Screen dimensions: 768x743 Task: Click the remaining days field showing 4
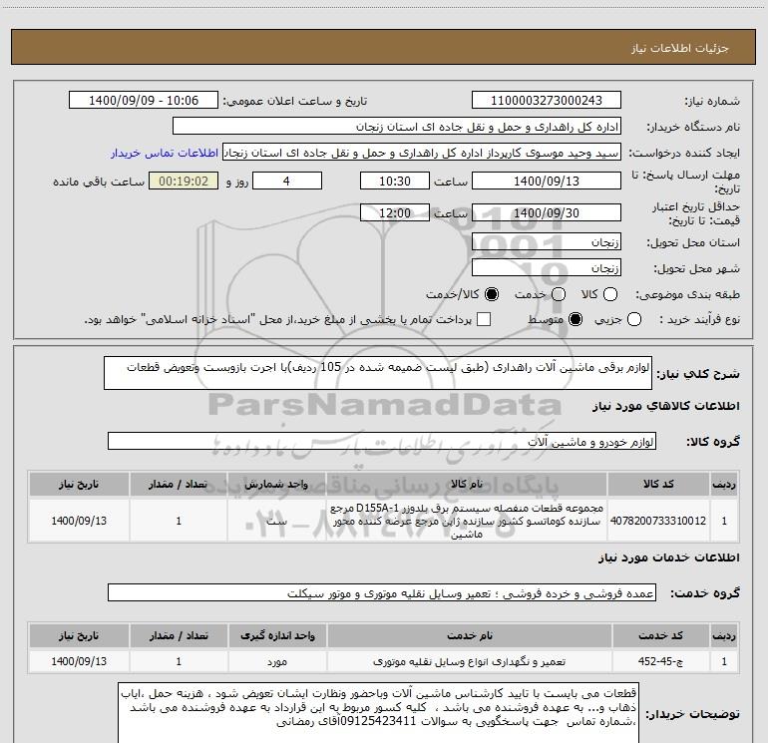click(x=286, y=182)
